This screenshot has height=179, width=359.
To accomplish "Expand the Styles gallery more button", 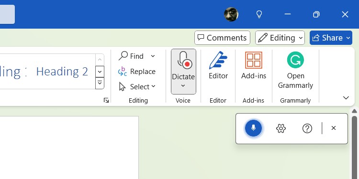I will click(x=100, y=83).
